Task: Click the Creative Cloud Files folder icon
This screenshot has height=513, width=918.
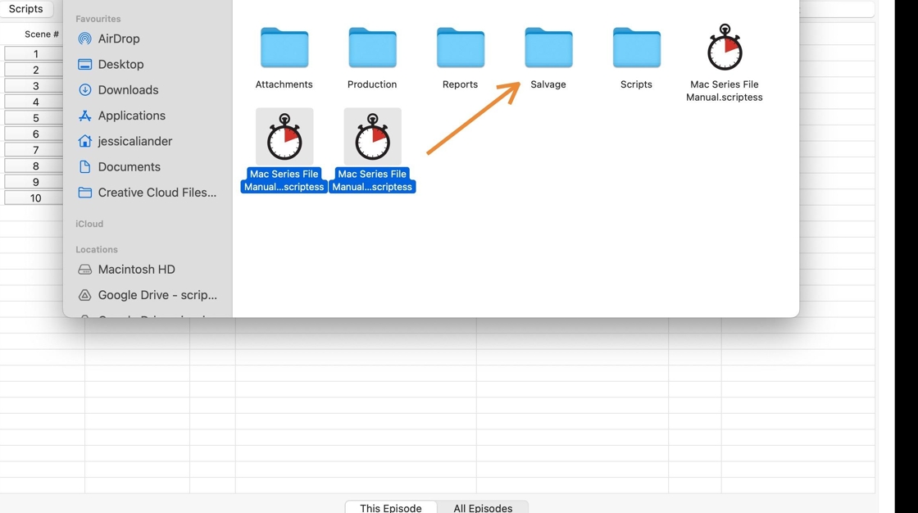Action: coord(85,193)
